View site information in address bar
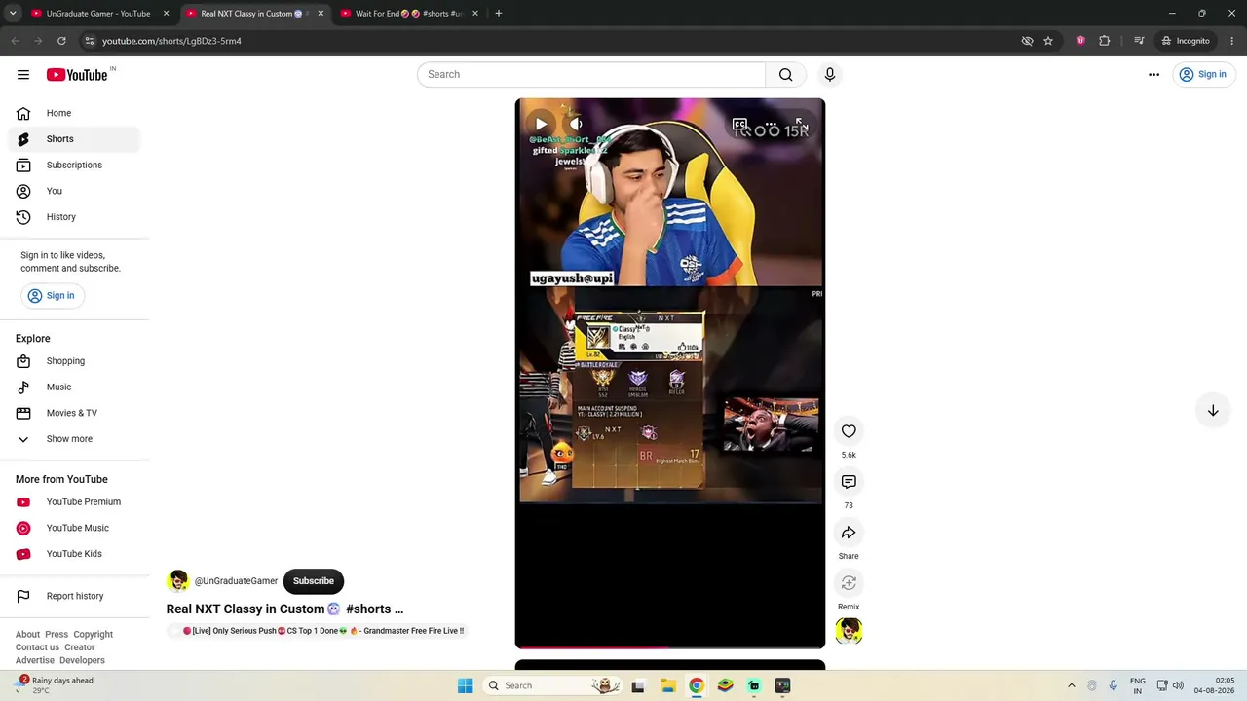This screenshot has width=1247, height=701. click(89, 41)
